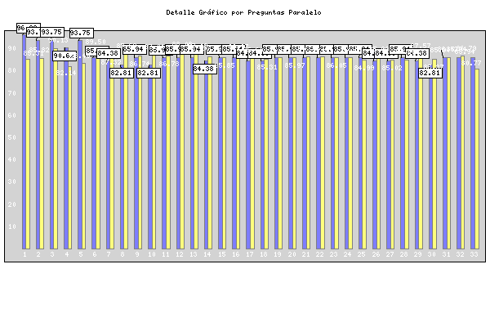Click the y-axis label 70
The image size is (490, 327).
12,93
